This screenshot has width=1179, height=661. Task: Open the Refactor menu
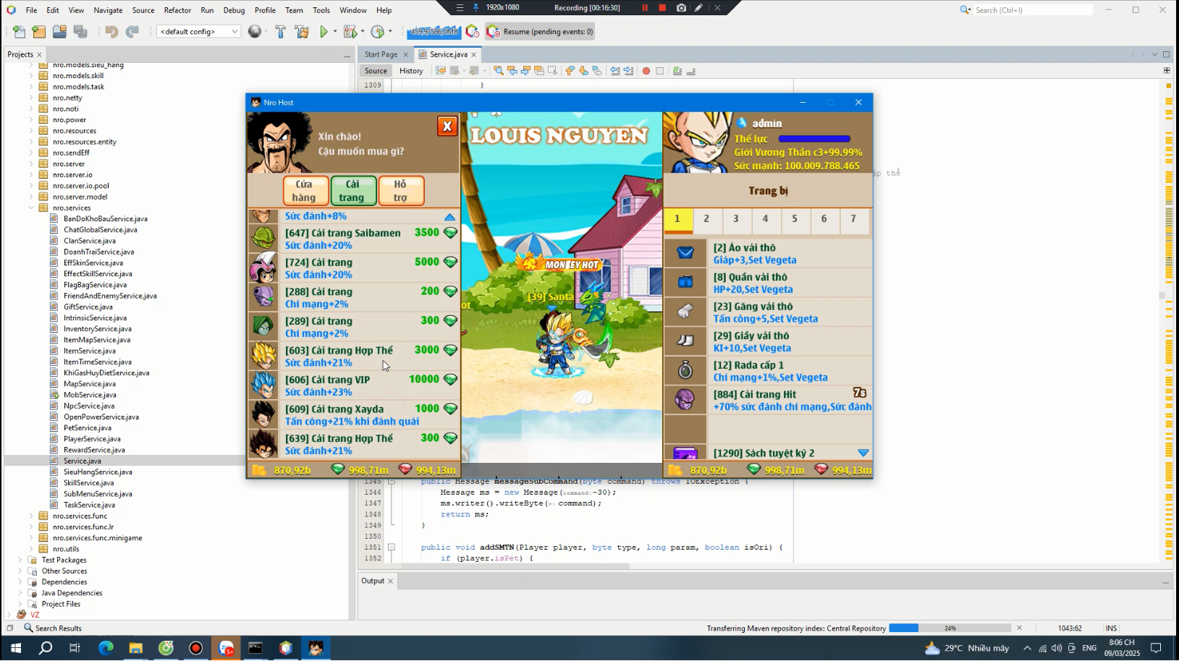point(177,10)
